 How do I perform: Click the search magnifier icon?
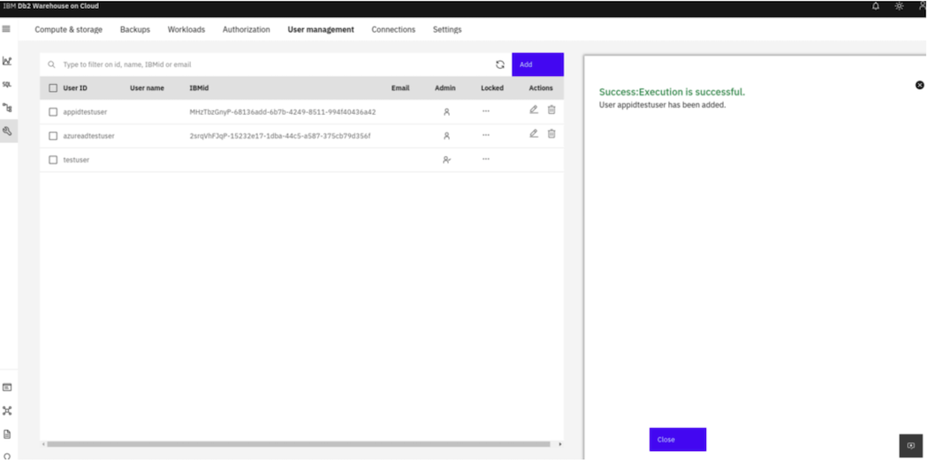(x=51, y=64)
